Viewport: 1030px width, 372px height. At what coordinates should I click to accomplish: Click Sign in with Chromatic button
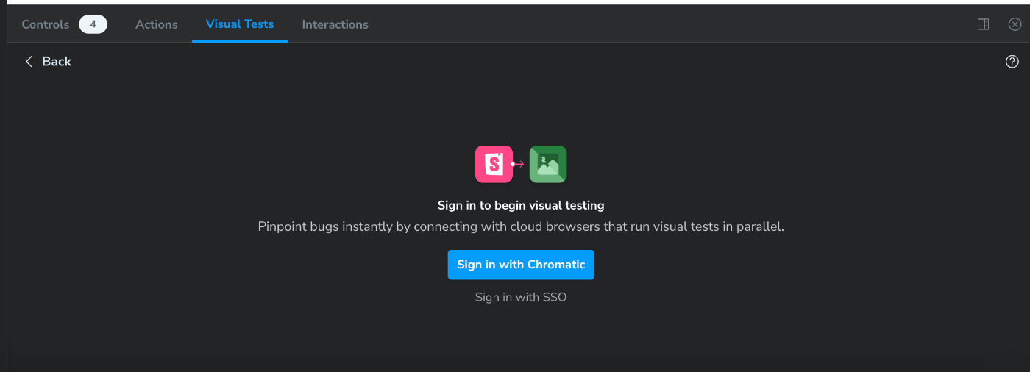pos(521,265)
